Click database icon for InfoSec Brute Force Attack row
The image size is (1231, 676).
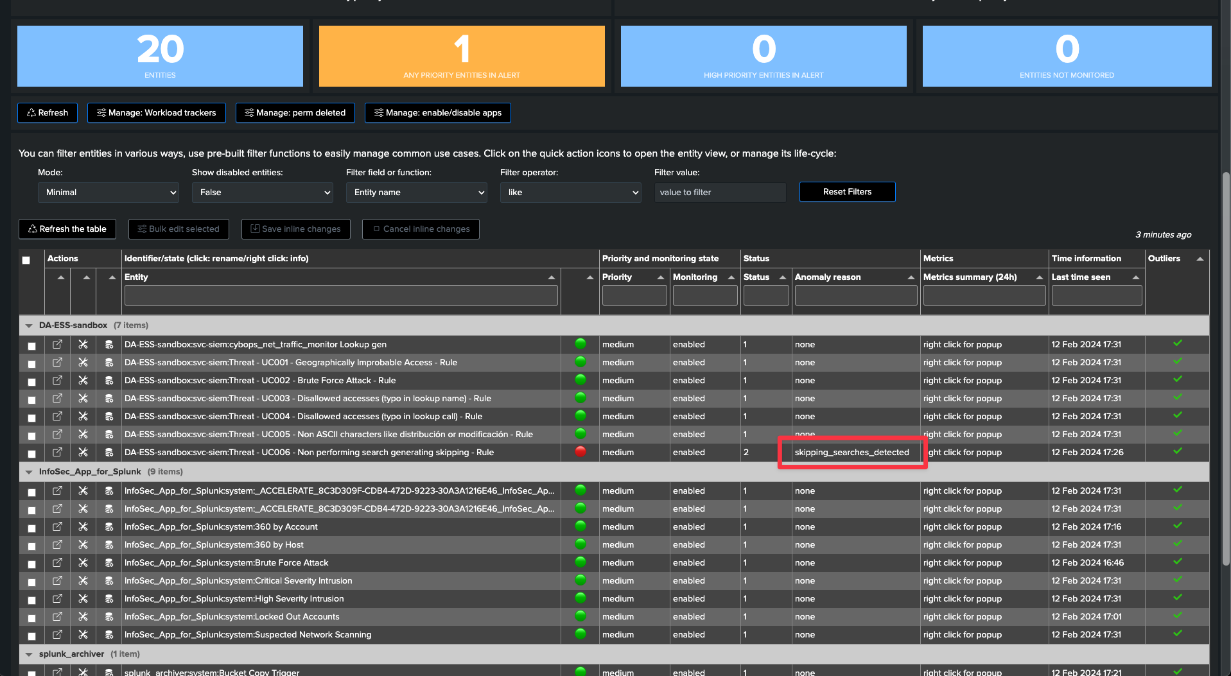click(109, 562)
